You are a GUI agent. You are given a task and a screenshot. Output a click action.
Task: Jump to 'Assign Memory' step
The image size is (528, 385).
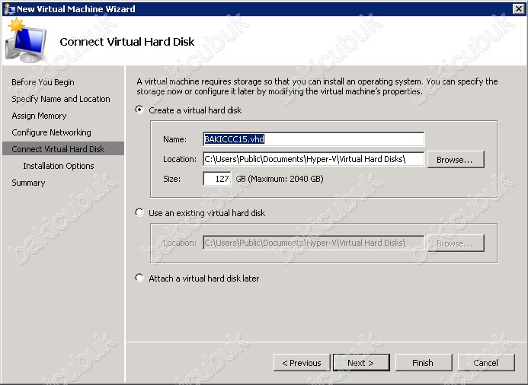(39, 116)
